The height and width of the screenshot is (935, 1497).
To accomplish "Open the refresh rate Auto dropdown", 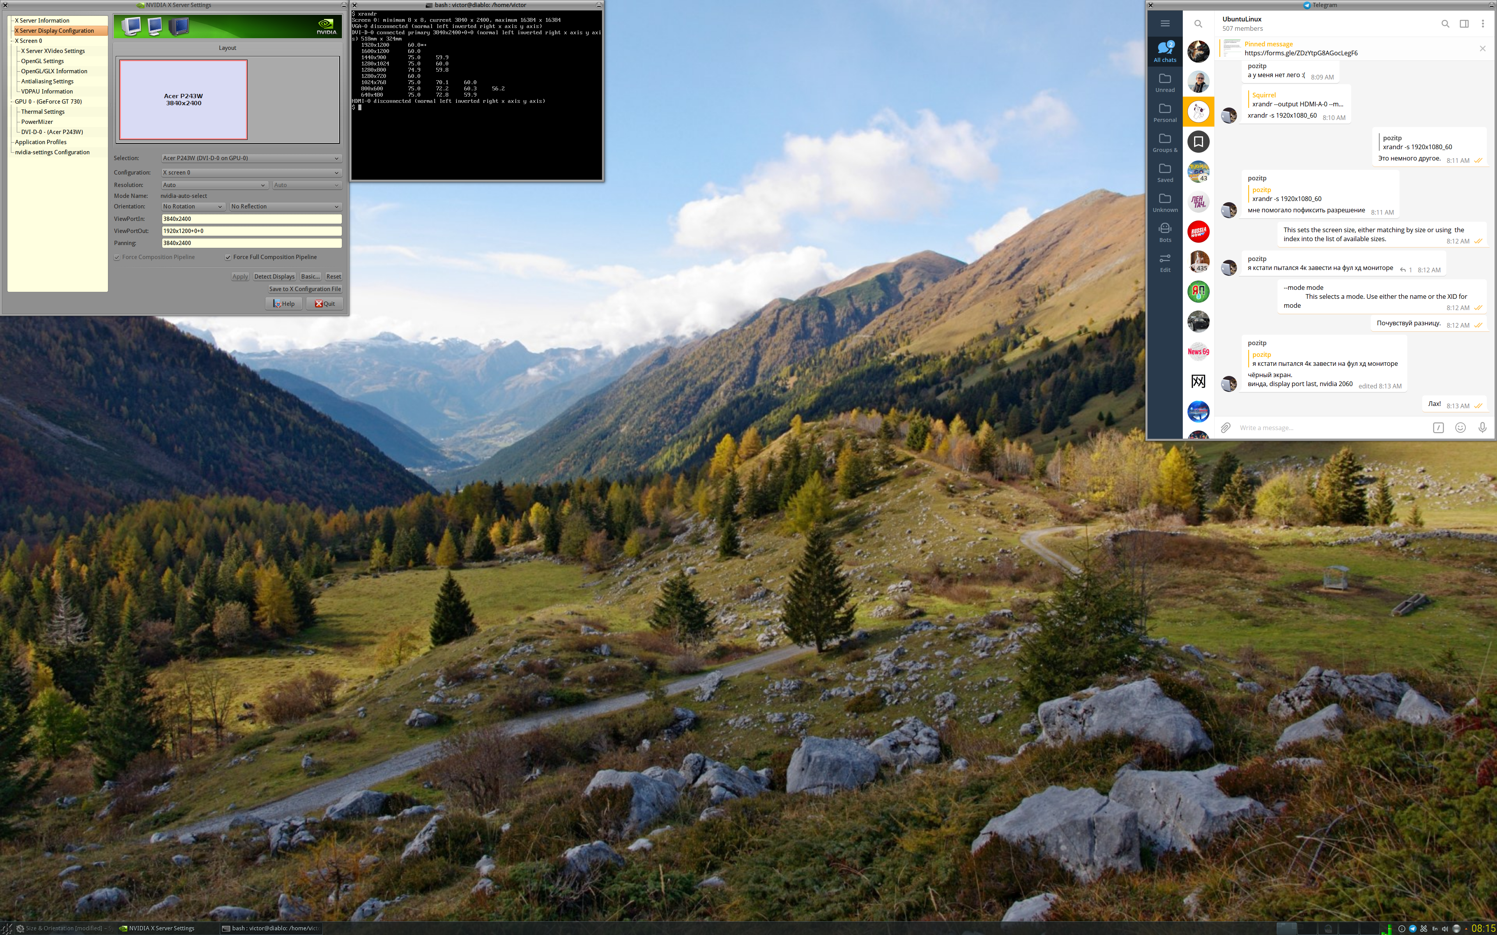I will (307, 185).
